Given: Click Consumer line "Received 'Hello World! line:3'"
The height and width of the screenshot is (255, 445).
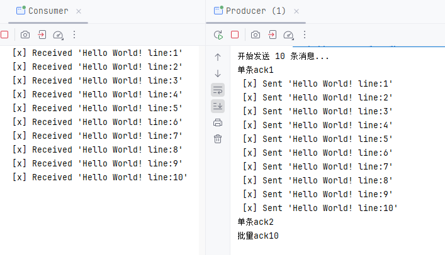Looking at the screenshot, I should [x=98, y=81].
